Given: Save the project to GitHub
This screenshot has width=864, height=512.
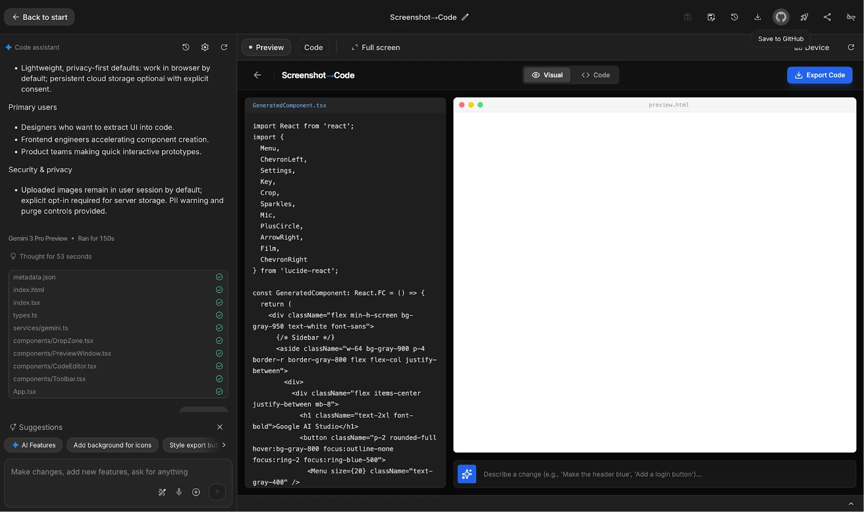Looking at the screenshot, I should (x=780, y=17).
